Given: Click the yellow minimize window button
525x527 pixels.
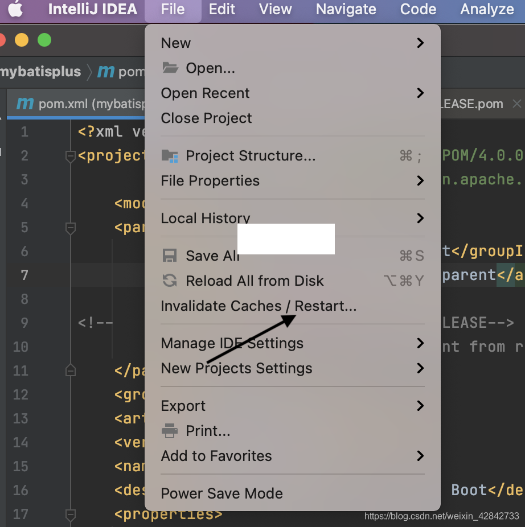Looking at the screenshot, I should pos(22,40).
